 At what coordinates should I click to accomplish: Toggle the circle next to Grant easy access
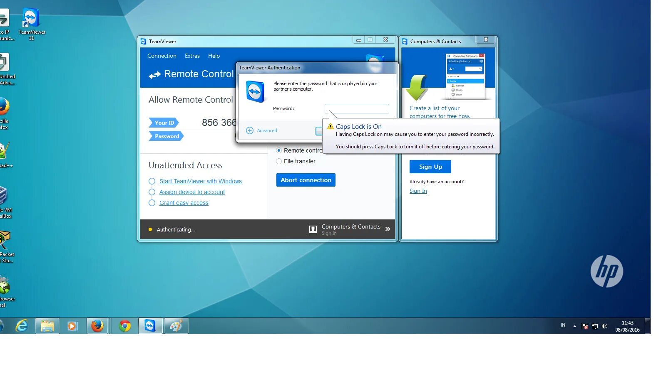tap(152, 203)
